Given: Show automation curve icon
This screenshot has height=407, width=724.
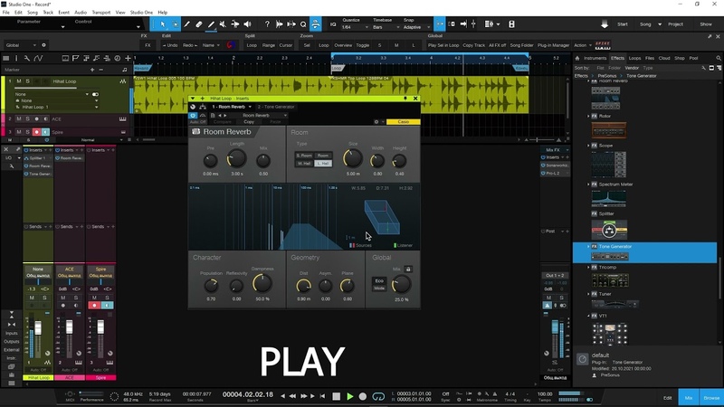Looking at the screenshot, I should tap(38, 58).
